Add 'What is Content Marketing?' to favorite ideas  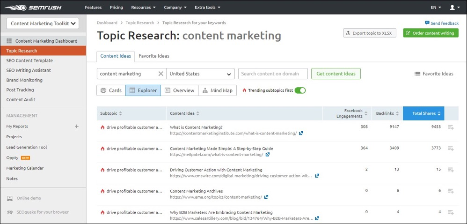click(451, 127)
